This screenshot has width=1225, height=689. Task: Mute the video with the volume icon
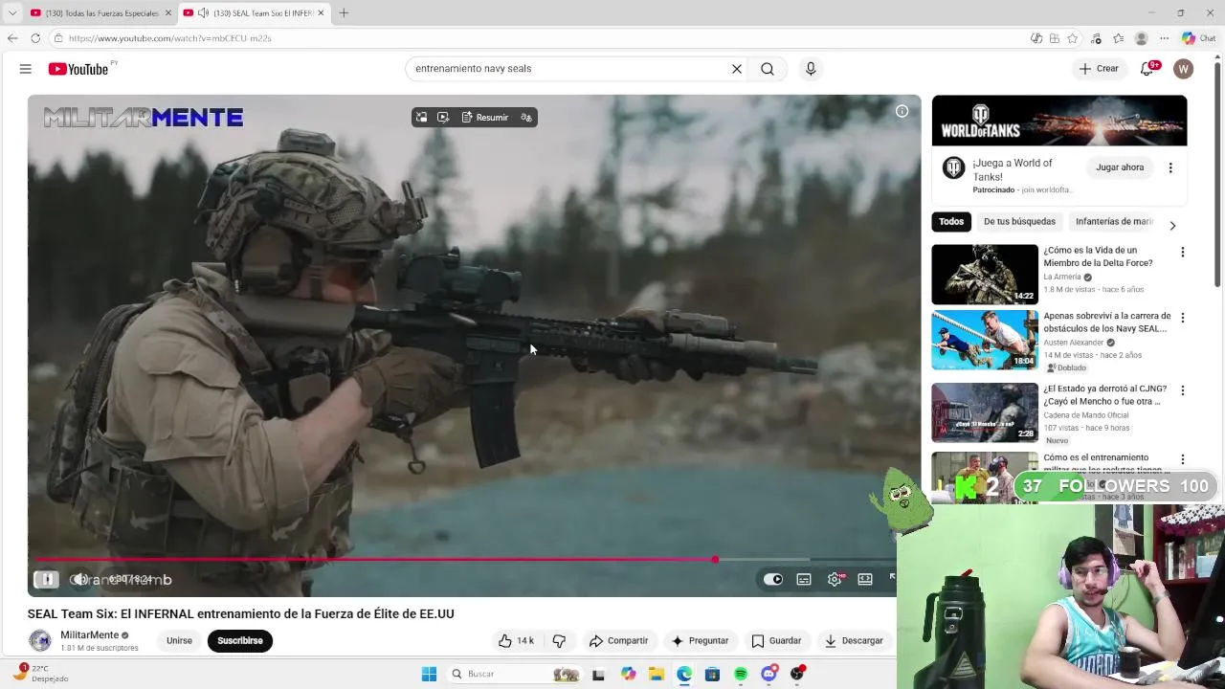79,579
